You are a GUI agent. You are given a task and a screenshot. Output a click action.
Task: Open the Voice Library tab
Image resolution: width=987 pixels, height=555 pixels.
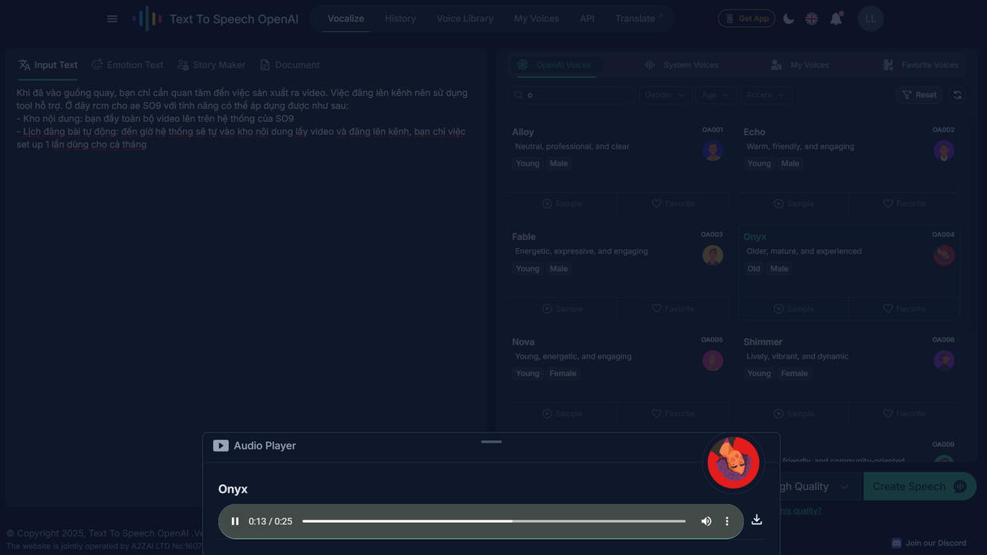465,18
